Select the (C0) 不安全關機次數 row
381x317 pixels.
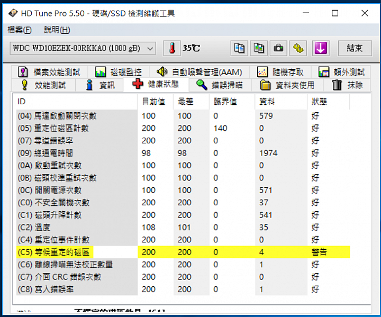click(x=183, y=203)
